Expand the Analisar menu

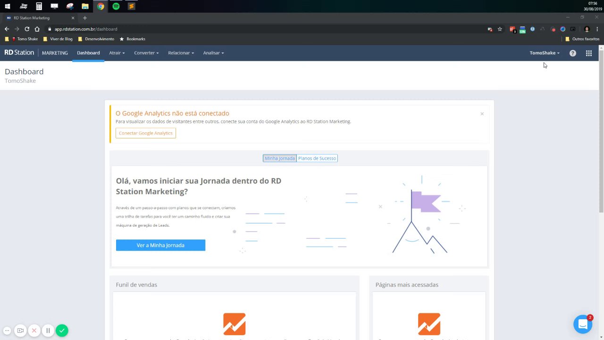click(x=213, y=53)
